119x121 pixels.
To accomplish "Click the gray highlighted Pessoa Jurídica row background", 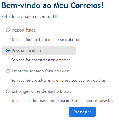I will (39, 50).
